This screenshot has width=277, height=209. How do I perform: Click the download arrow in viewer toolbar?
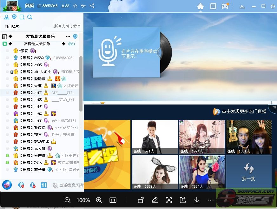tap(197, 200)
